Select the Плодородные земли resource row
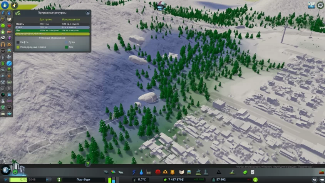 coord(52,34)
